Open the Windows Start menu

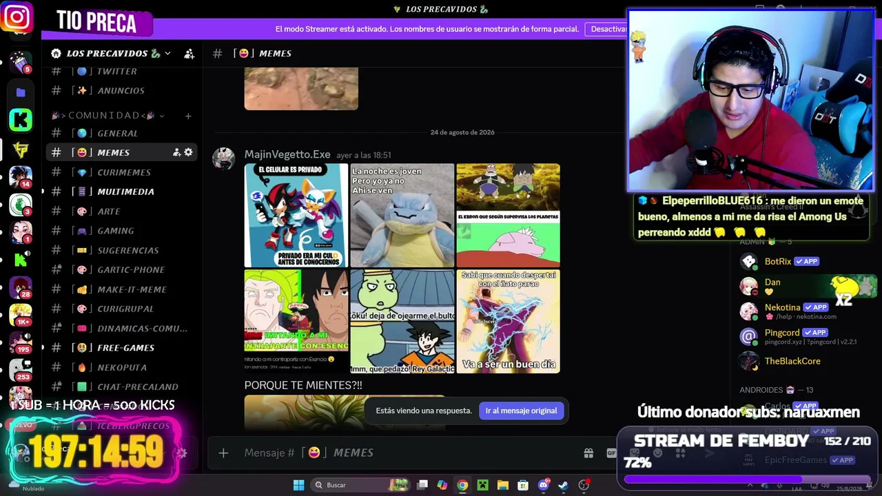pyautogui.click(x=298, y=485)
